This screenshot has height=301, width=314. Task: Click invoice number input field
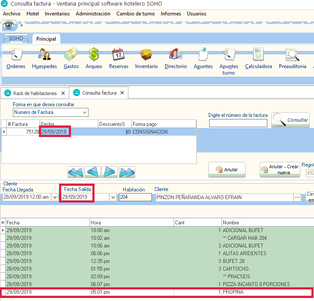coord(238,123)
